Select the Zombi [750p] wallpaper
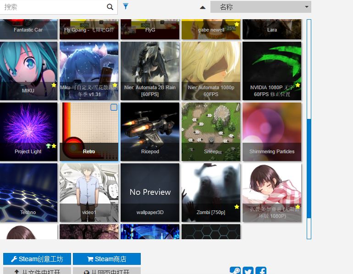Viewport: 353px width, 274px height. pos(211,193)
